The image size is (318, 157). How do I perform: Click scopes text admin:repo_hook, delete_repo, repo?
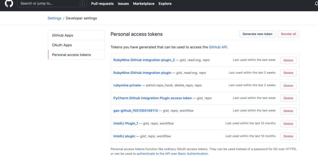coord(174,85)
